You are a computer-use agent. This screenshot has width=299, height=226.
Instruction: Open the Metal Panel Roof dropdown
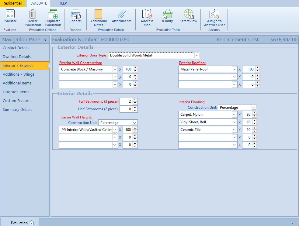(234, 69)
